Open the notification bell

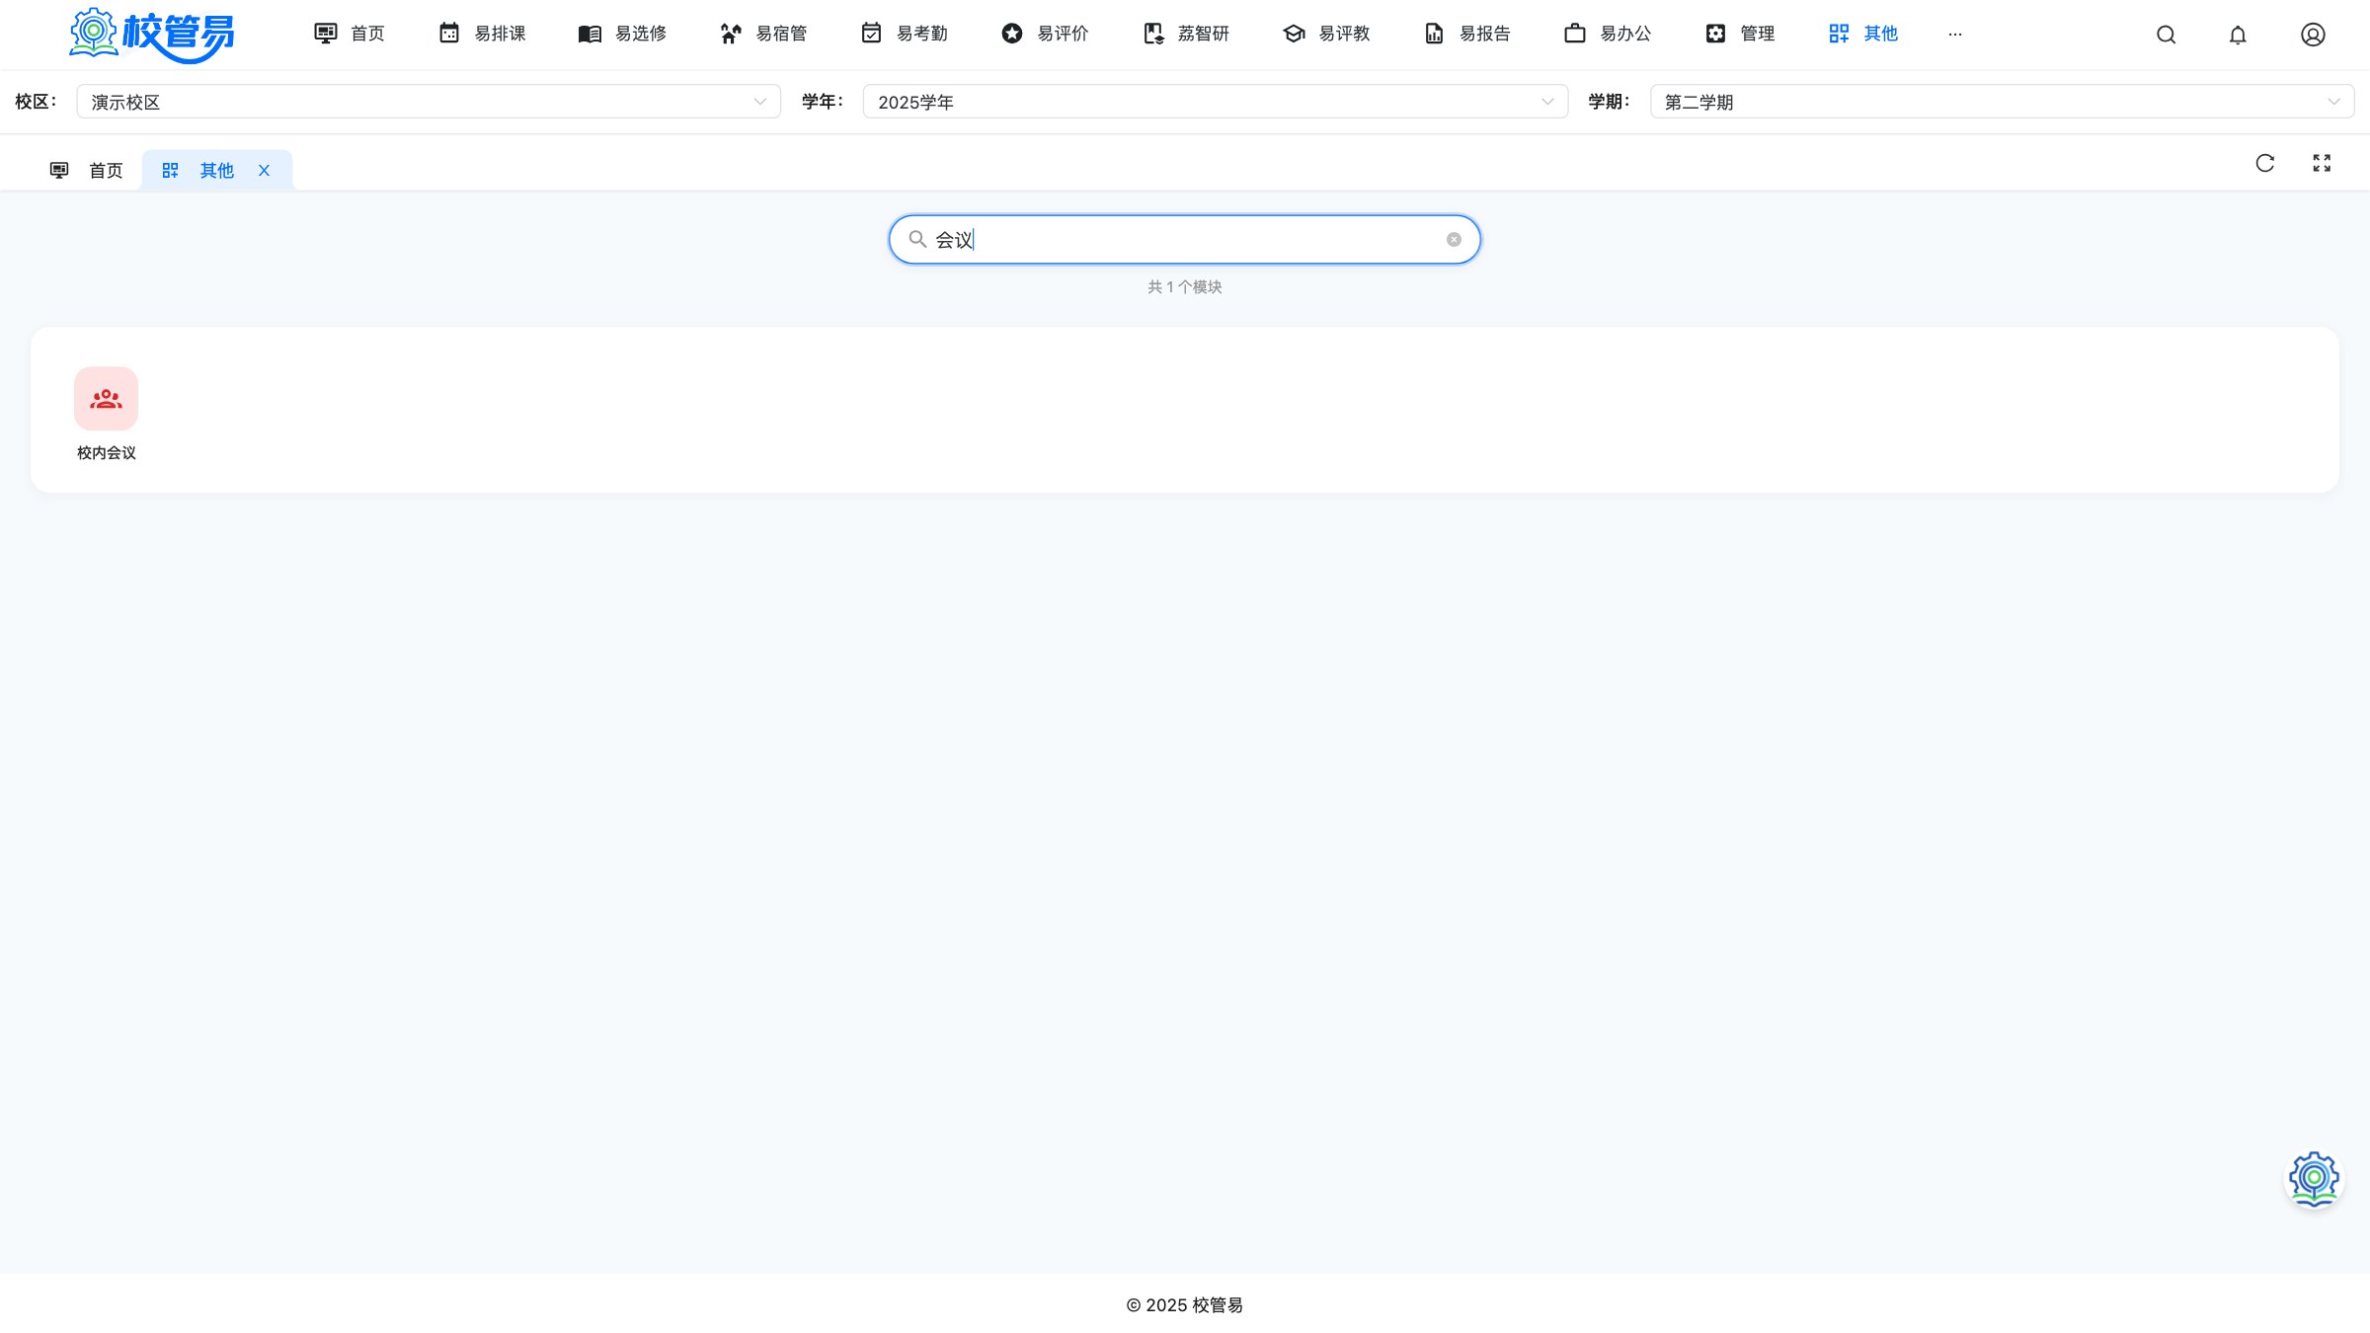click(x=2238, y=35)
